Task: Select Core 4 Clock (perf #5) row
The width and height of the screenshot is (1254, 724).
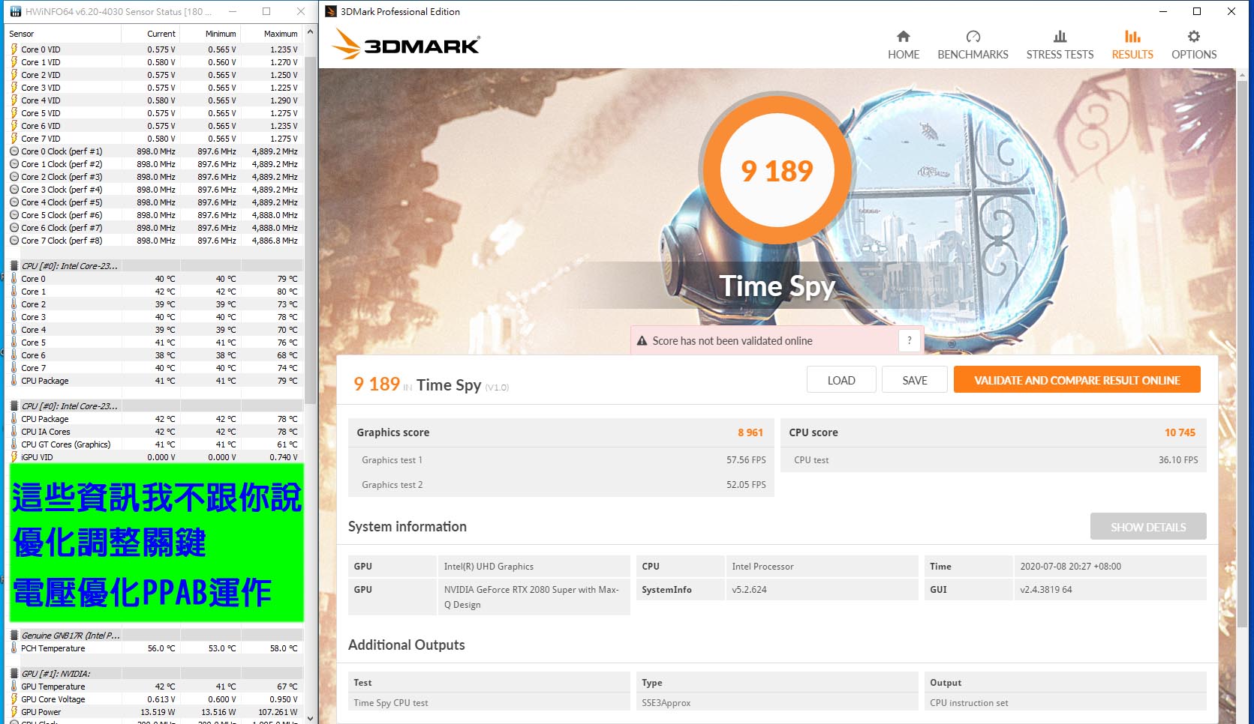Action: click(x=155, y=202)
